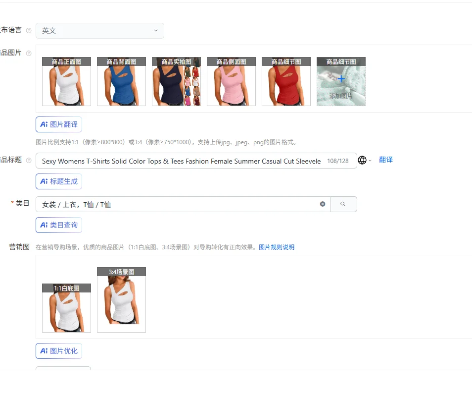Viewport: 472px width, 403px height.
Task: Click the AI 标题生成 (title generate) button
Action: [x=58, y=181]
